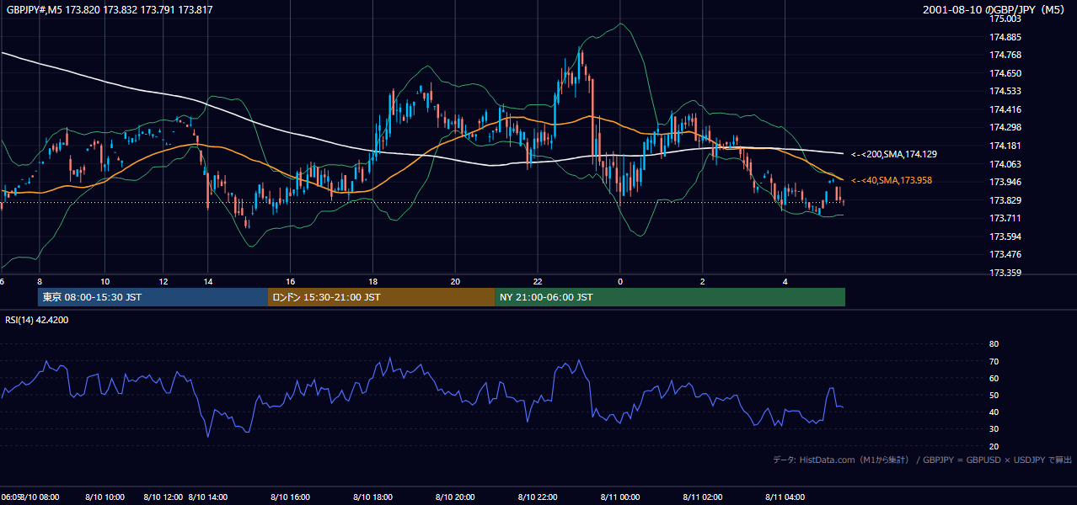Select the Tokyo 08:00-15:30 JST session bar
Screen dimensions: 1077x505
point(153,297)
